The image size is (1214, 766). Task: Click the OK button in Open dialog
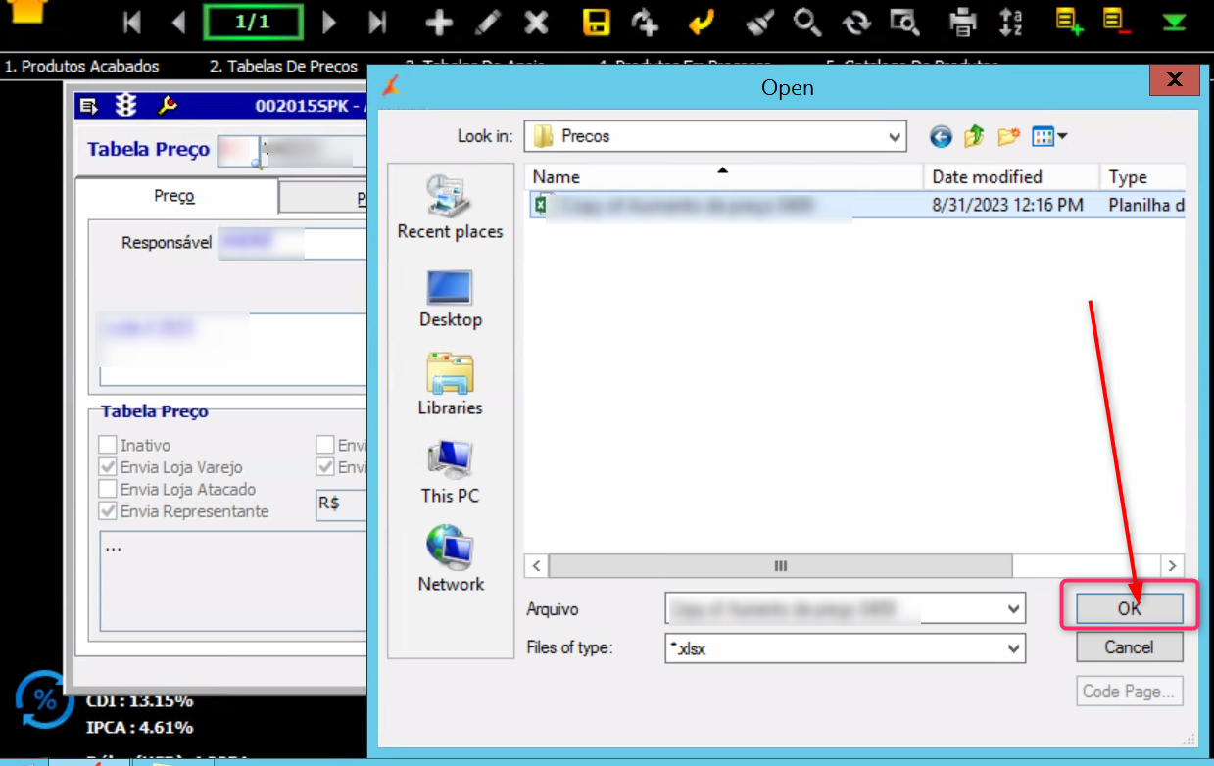click(1130, 608)
